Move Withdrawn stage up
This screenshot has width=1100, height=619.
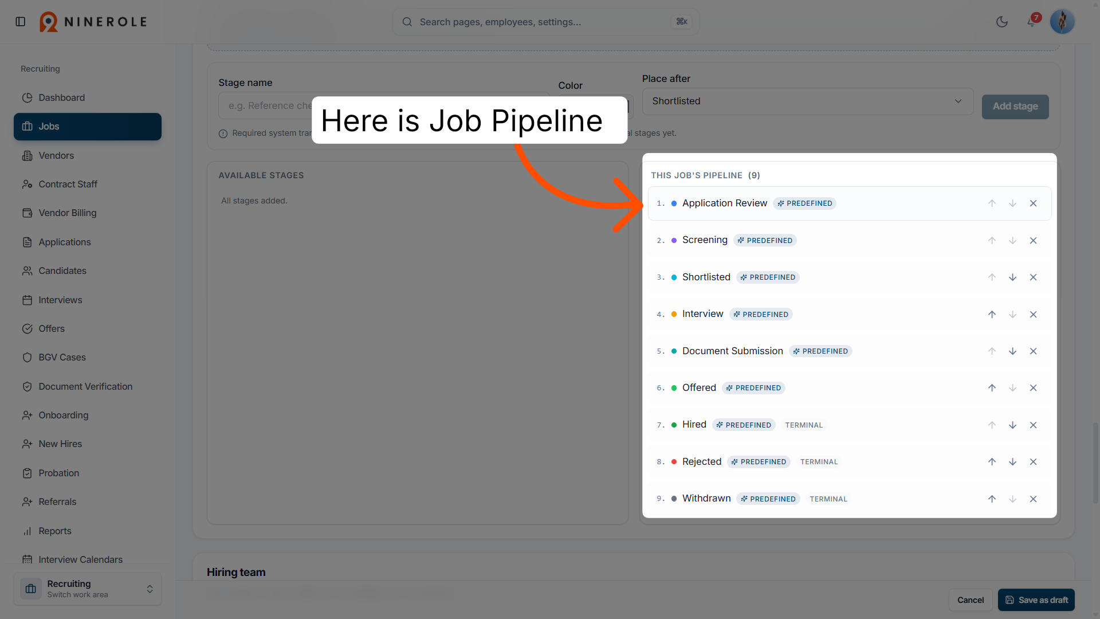(x=992, y=499)
